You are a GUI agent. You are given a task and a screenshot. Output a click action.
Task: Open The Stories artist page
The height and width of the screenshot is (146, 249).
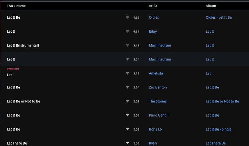pos(158,101)
